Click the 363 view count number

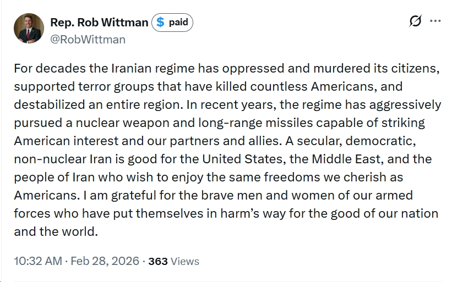157,262
